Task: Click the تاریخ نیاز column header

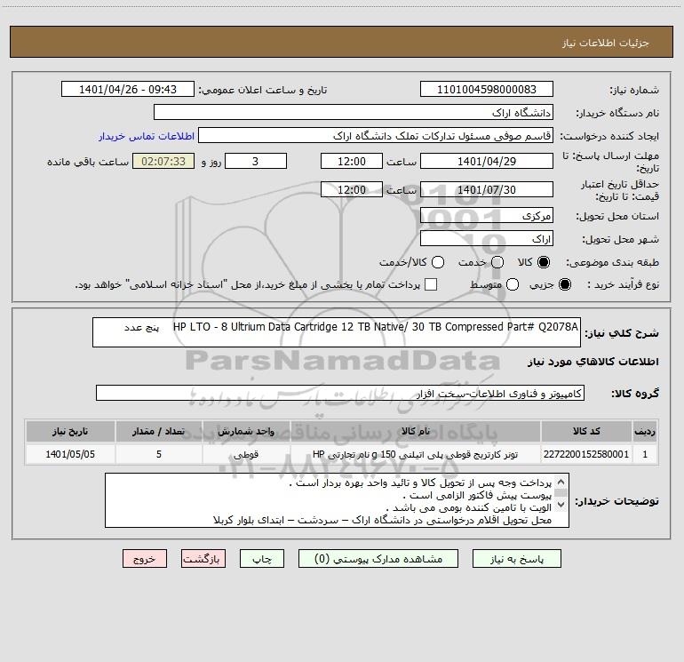Action: (x=70, y=431)
